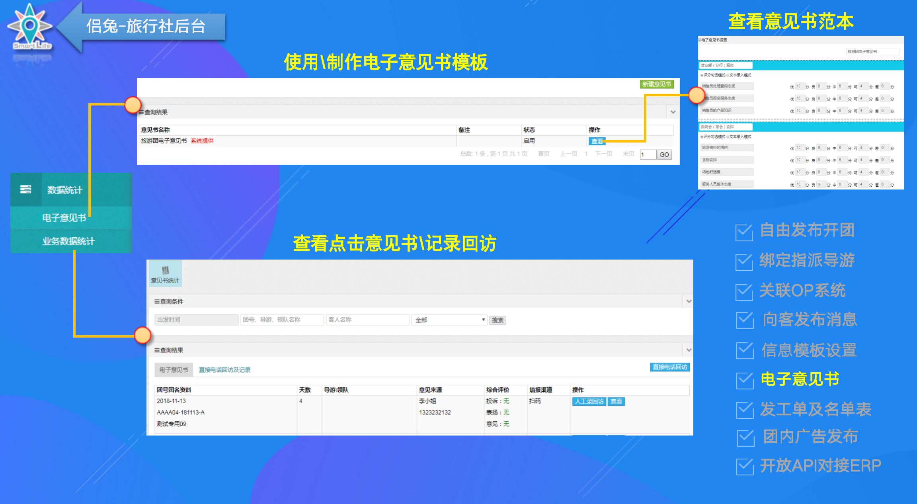Go to 首页 in pagination

(x=544, y=154)
